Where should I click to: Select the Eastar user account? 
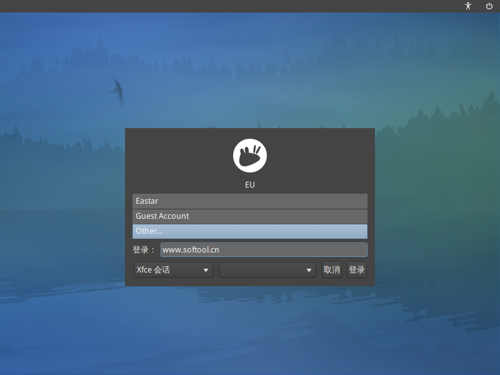[249, 201]
